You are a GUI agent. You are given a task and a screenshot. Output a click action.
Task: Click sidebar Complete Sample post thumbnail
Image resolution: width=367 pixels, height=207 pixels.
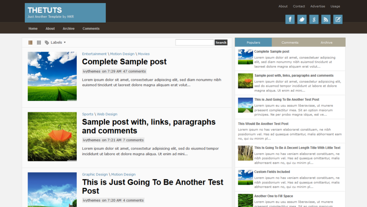[246, 57]
